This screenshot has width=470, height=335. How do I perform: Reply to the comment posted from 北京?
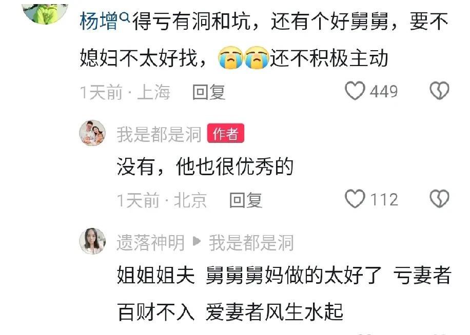(246, 200)
